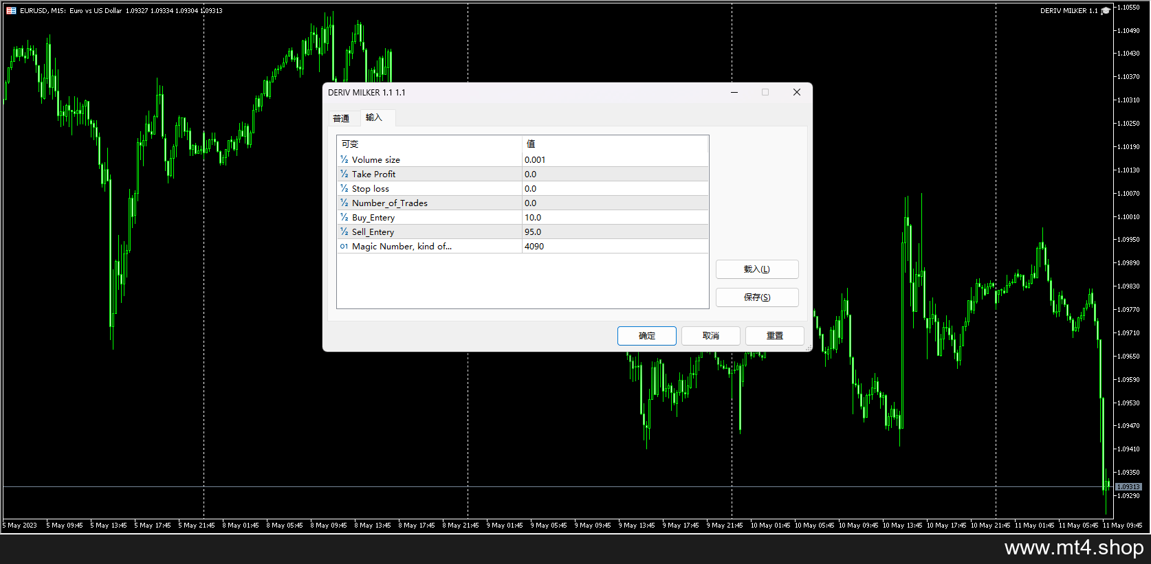The height and width of the screenshot is (564, 1151).
Task: Click the 载入(L) load button
Action: point(757,269)
